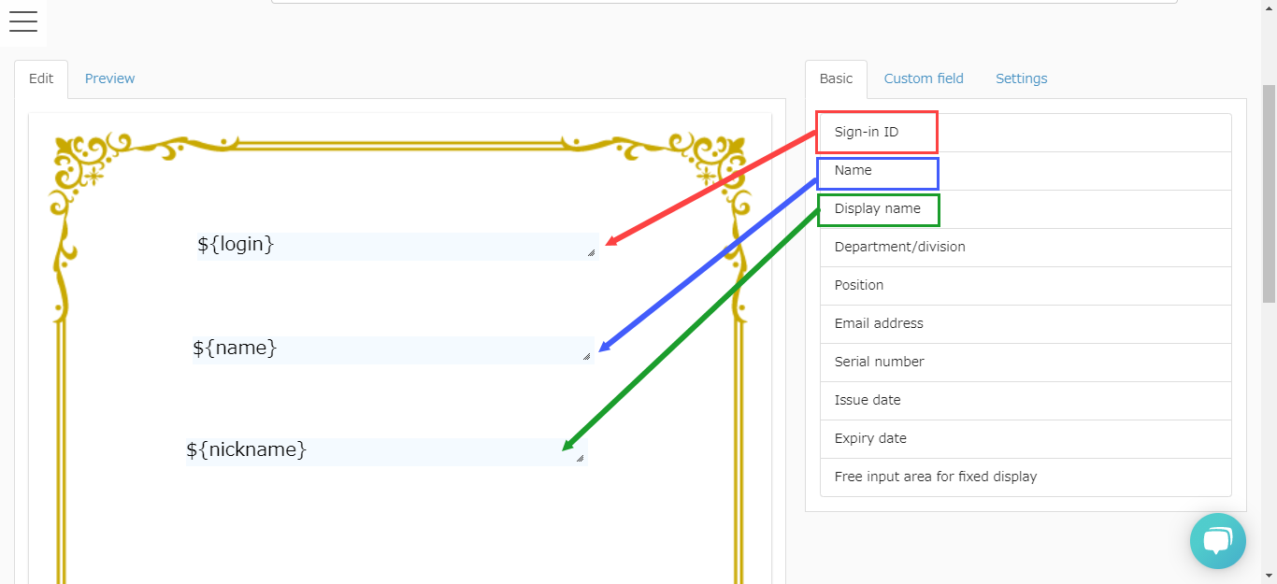The height and width of the screenshot is (584, 1277).
Task: Select the Position field item
Action: point(858,285)
